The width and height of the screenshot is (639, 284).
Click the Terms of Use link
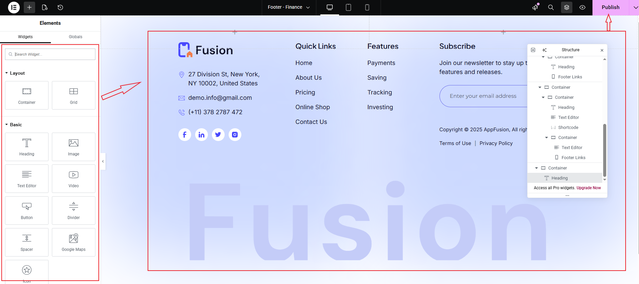(x=455, y=143)
